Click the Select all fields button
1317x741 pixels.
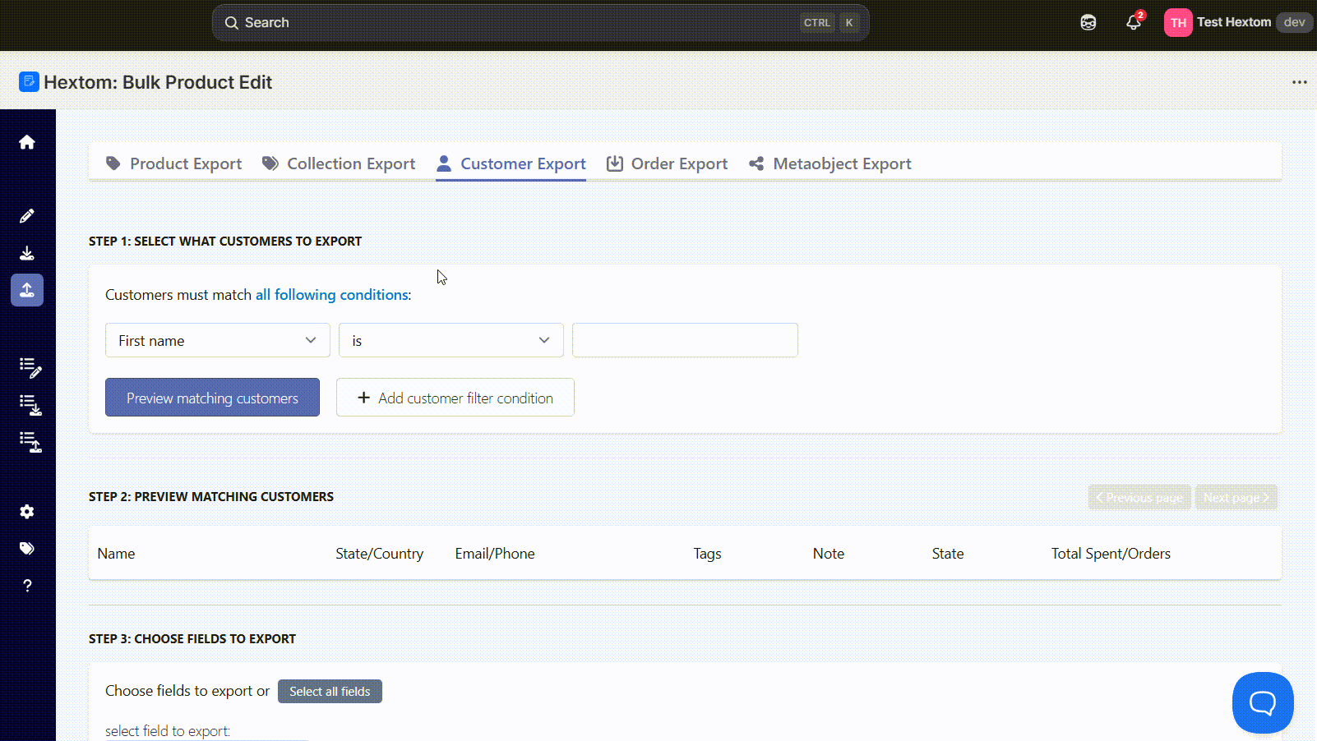coord(330,692)
